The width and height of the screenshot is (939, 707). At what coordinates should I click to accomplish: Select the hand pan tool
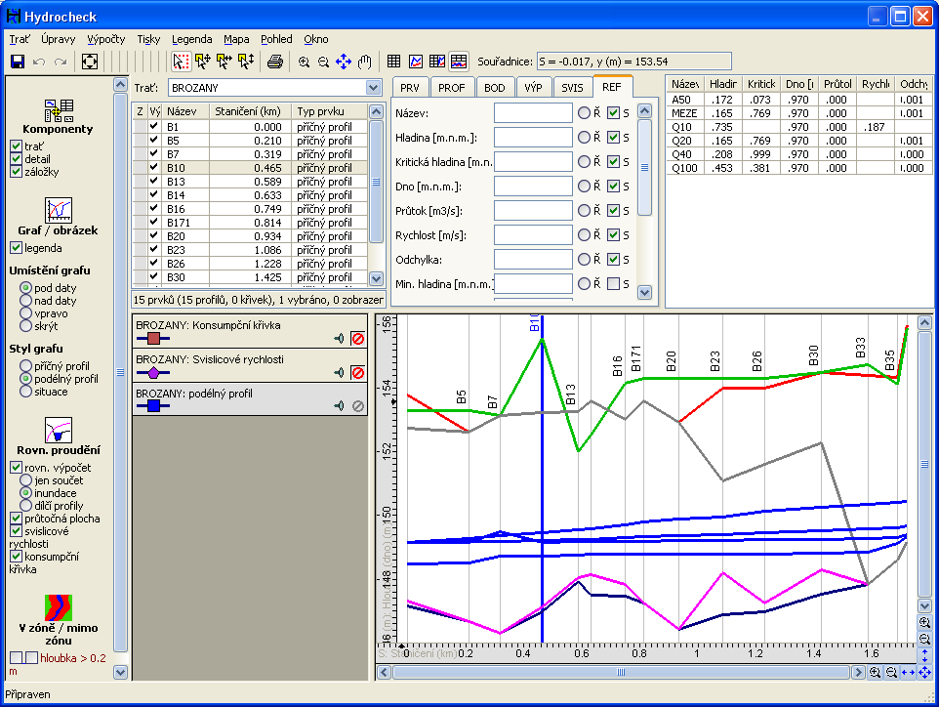coord(364,62)
